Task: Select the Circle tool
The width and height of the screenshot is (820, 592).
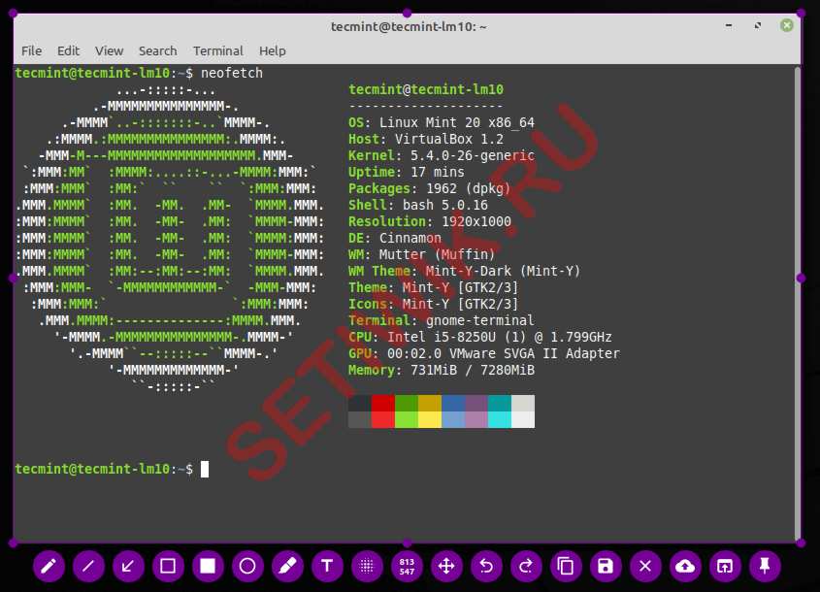Action: (x=247, y=566)
